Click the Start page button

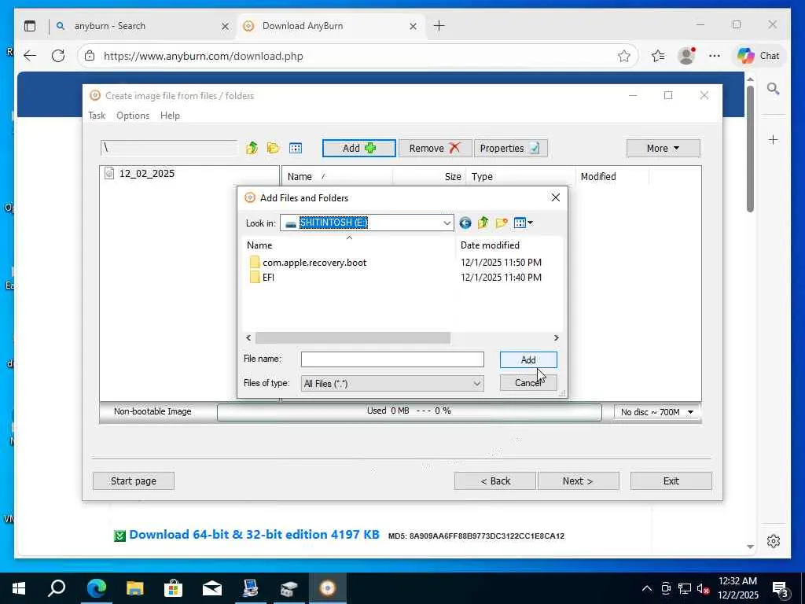[134, 481]
